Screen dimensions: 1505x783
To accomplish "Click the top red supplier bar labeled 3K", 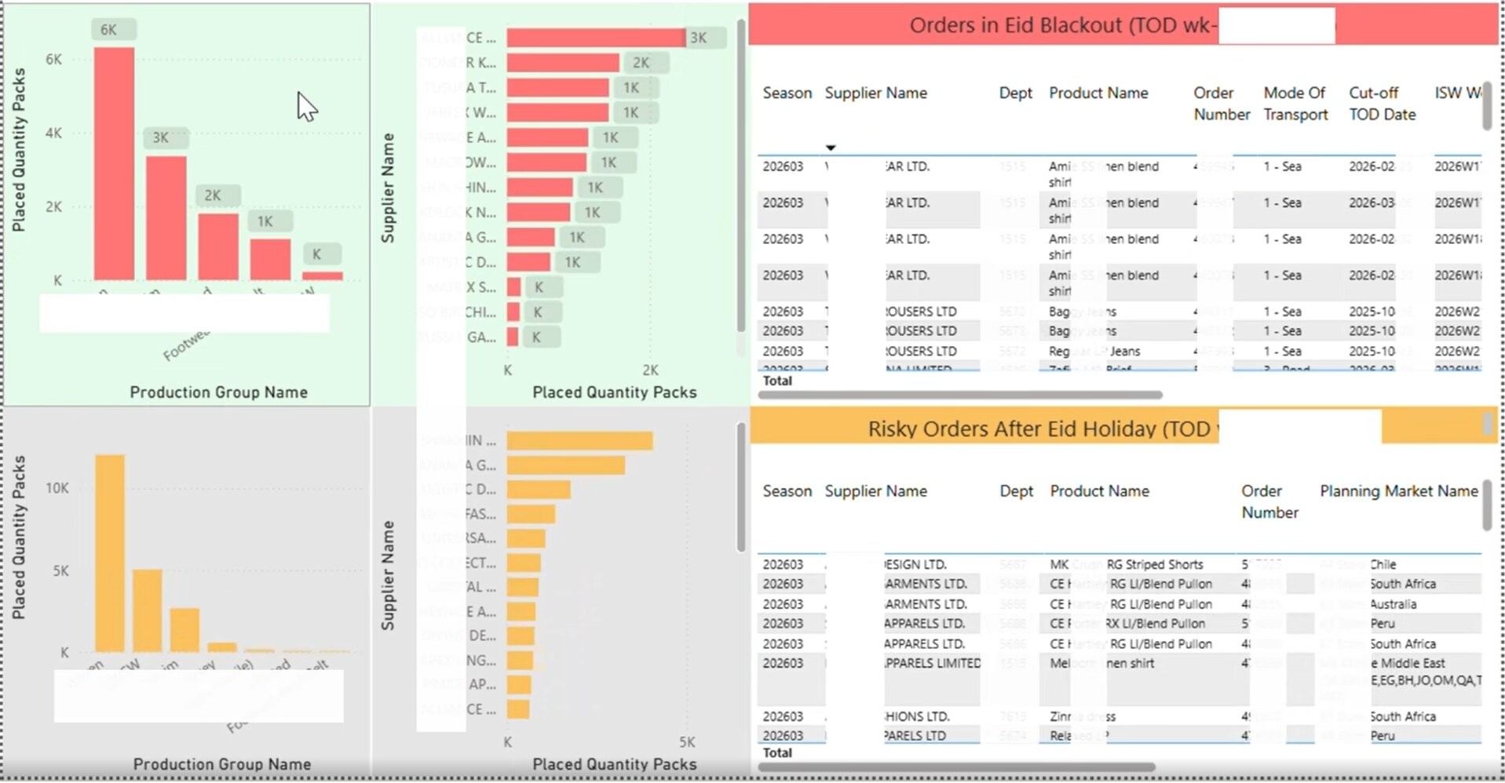I will click(595, 38).
